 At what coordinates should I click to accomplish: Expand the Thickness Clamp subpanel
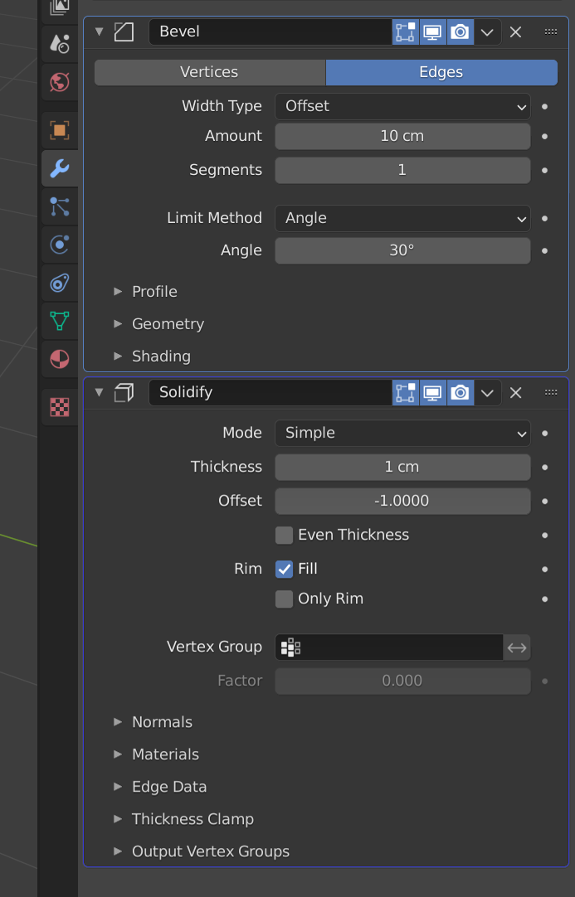pyautogui.click(x=183, y=818)
